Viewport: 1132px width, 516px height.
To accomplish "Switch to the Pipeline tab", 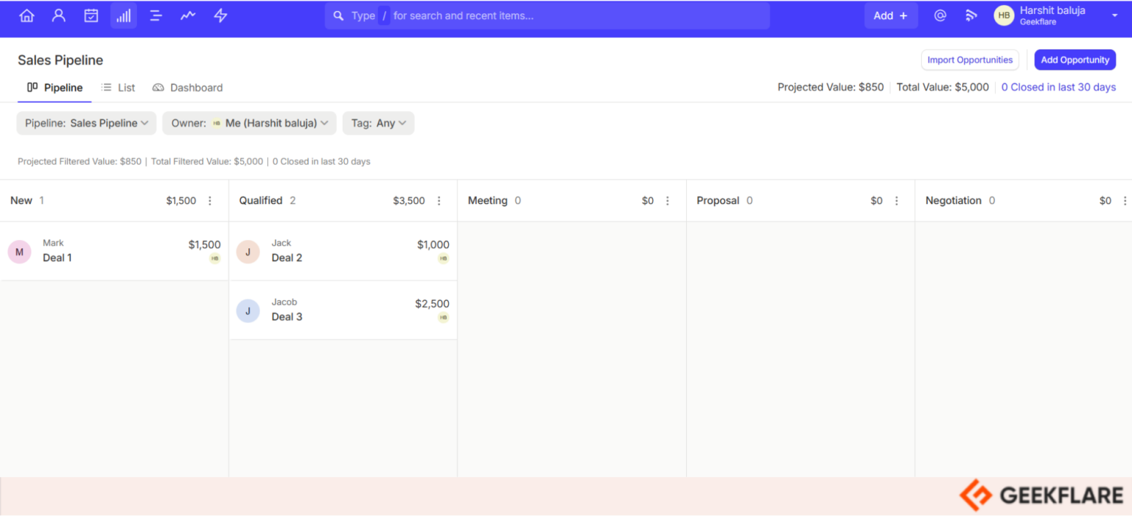I will (x=55, y=88).
